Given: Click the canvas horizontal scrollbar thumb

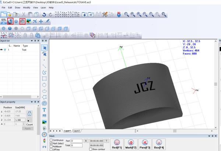Looking at the screenshot, I should pos(175,131).
